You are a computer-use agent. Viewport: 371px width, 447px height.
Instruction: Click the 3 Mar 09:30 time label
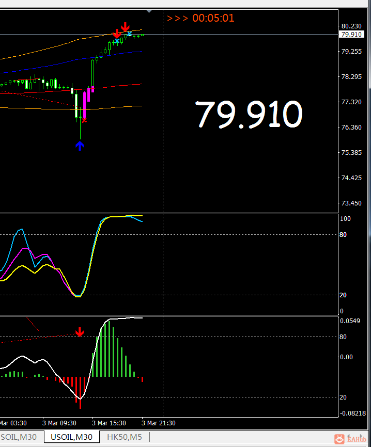click(x=59, y=423)
